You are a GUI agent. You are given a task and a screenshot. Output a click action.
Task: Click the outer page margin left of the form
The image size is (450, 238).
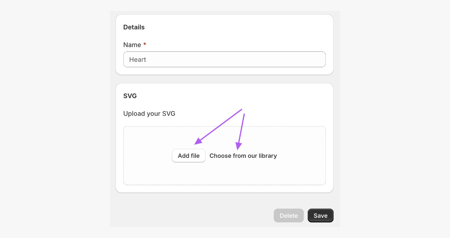pyautogui.click(x=54, y=119)
